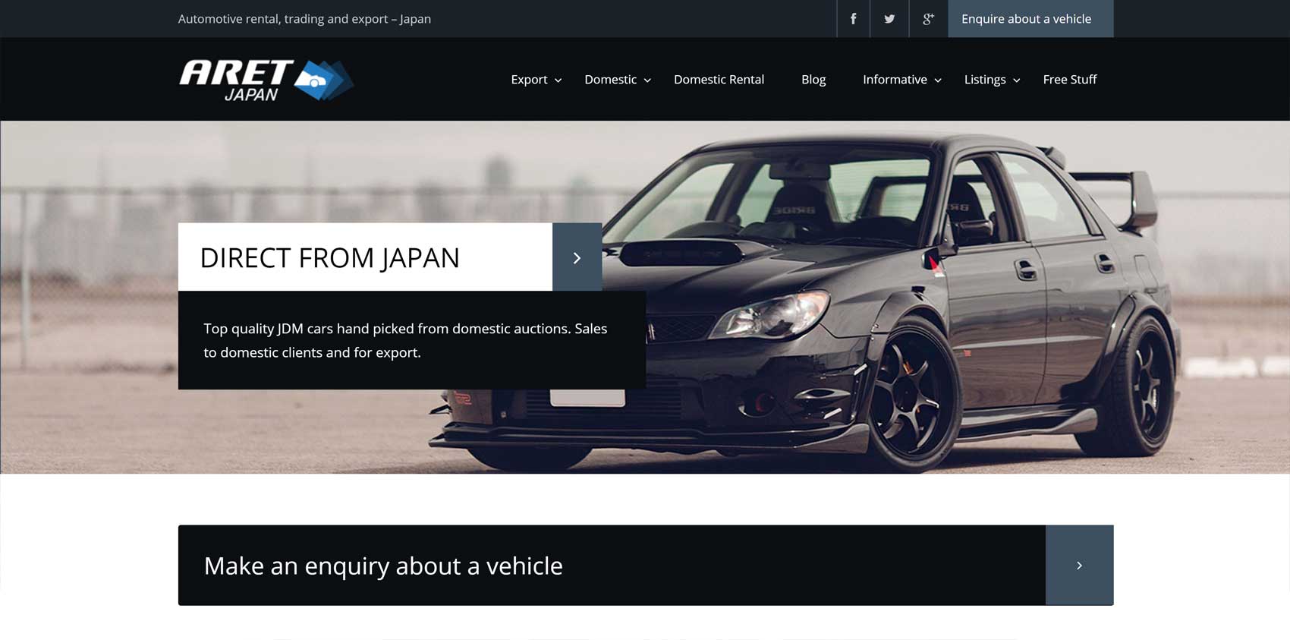Expand the Domestic menu chevron
This screenshot has width=1290, height=640.
pos(647,80)
